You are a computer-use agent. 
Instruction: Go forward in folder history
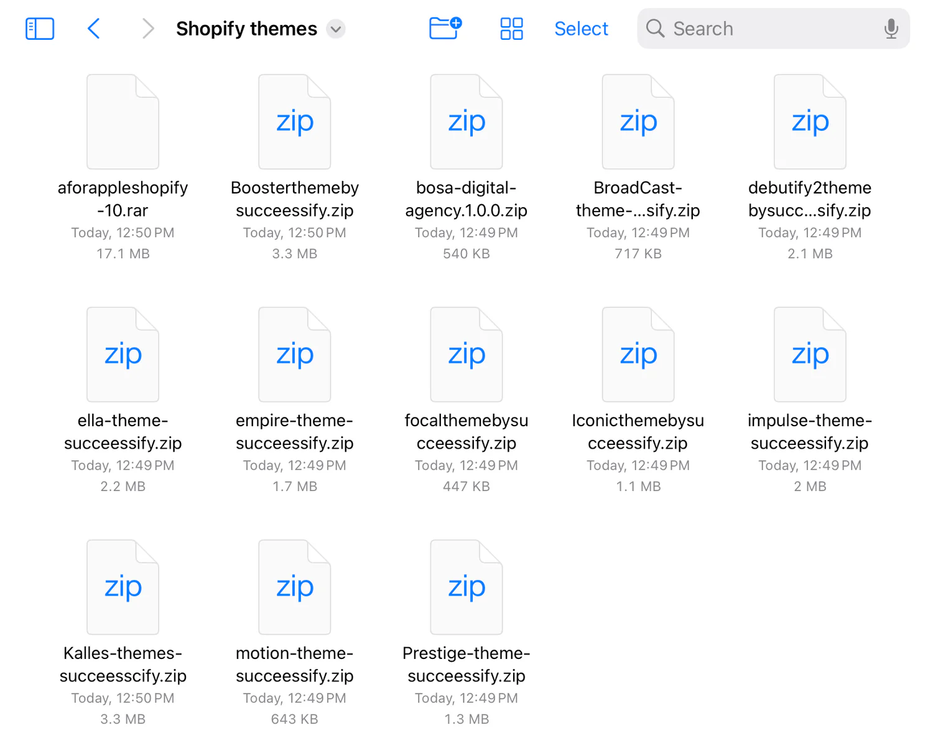click(x=147, y=29)
